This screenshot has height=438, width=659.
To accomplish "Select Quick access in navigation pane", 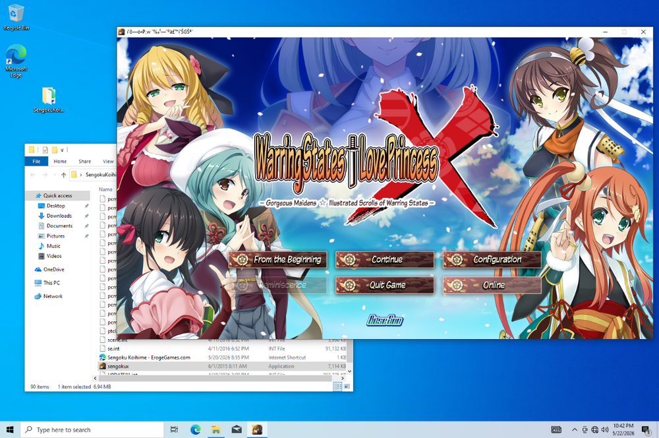I will pyautogui.click(x=57, y=196).
